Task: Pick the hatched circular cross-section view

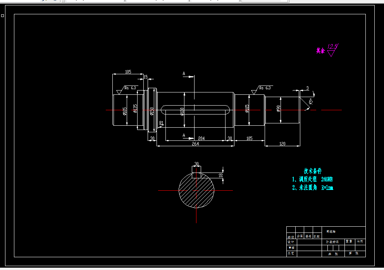Action: coord(196,190)
